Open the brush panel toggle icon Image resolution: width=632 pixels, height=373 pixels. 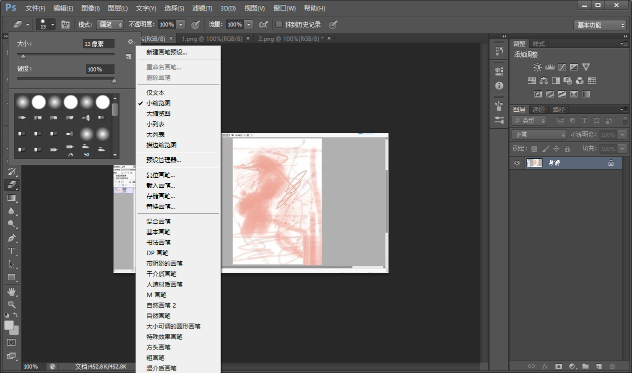(65, 24)
